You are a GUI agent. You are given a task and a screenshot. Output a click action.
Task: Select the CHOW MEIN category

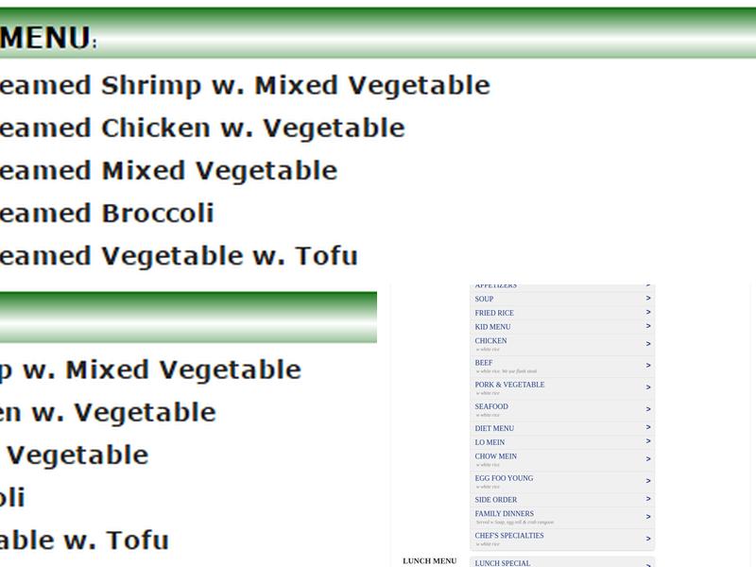[x=495, y=456]
